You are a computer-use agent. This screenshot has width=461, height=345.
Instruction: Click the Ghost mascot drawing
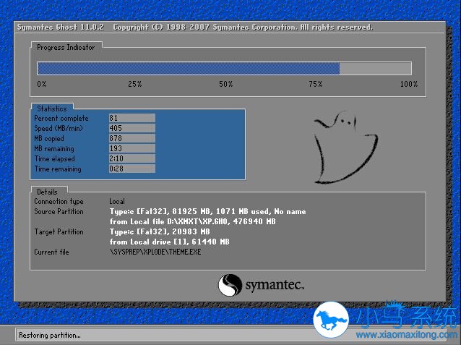click(345, 147)
